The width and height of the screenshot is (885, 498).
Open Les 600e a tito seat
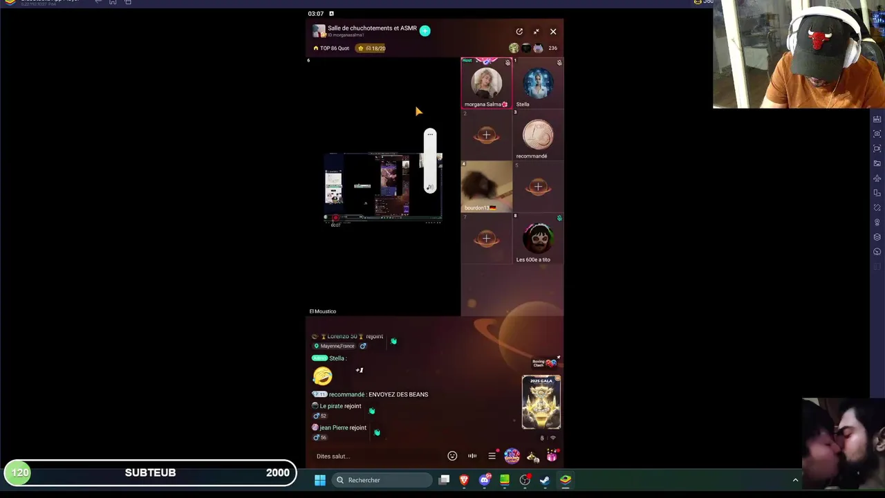pos(538,239)
